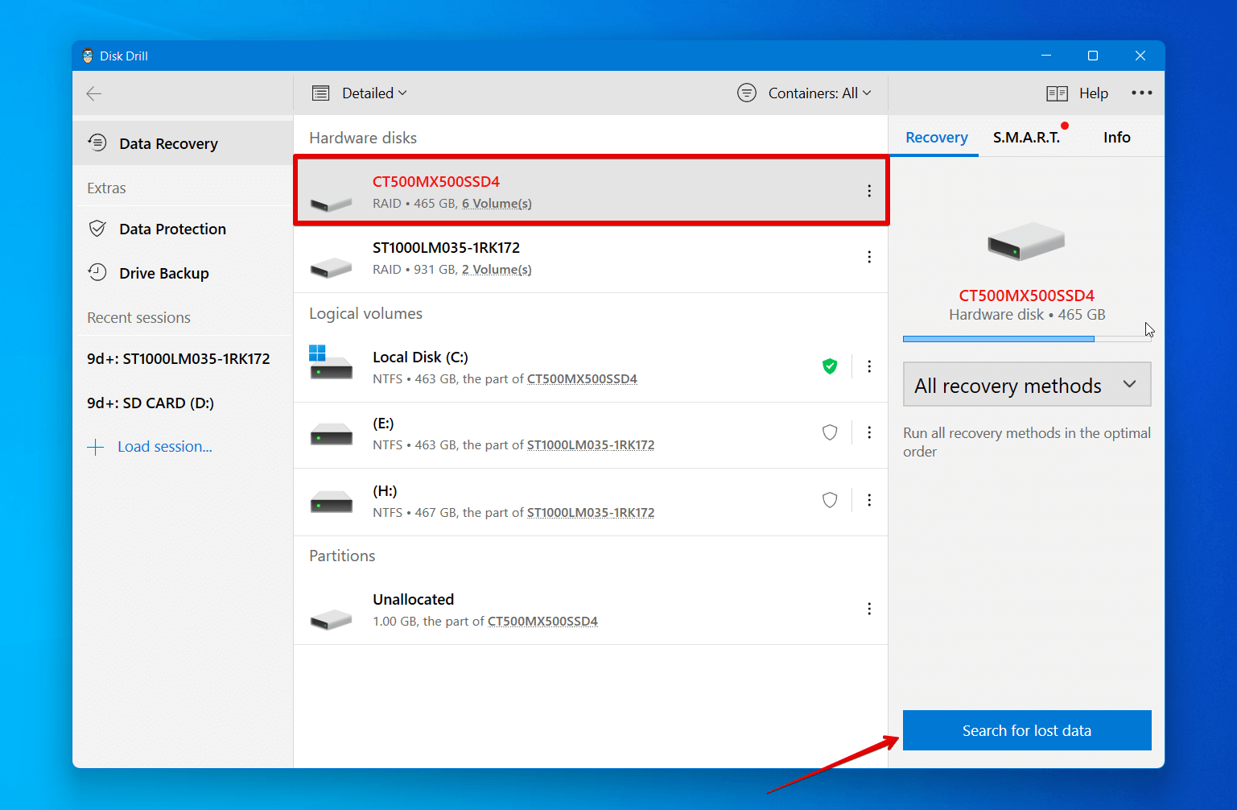
Task: Toggle protection shield for (H:) volume
Action: point(830,500)
